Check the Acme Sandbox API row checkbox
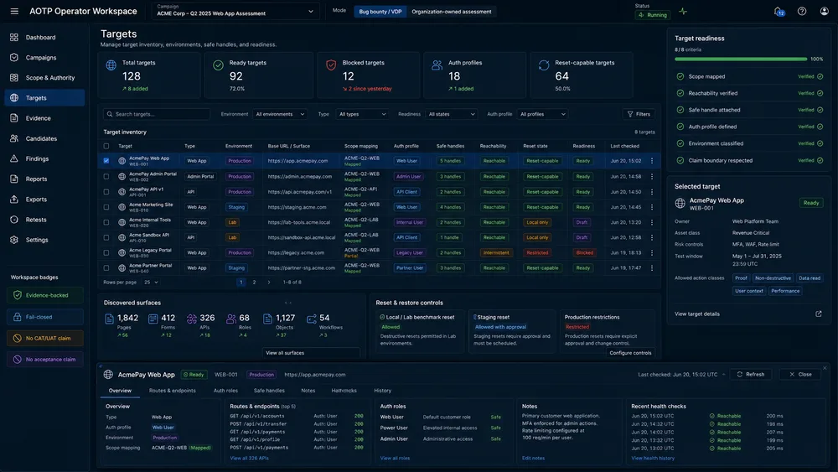This screenshot has height=472, width=838. 106,237
